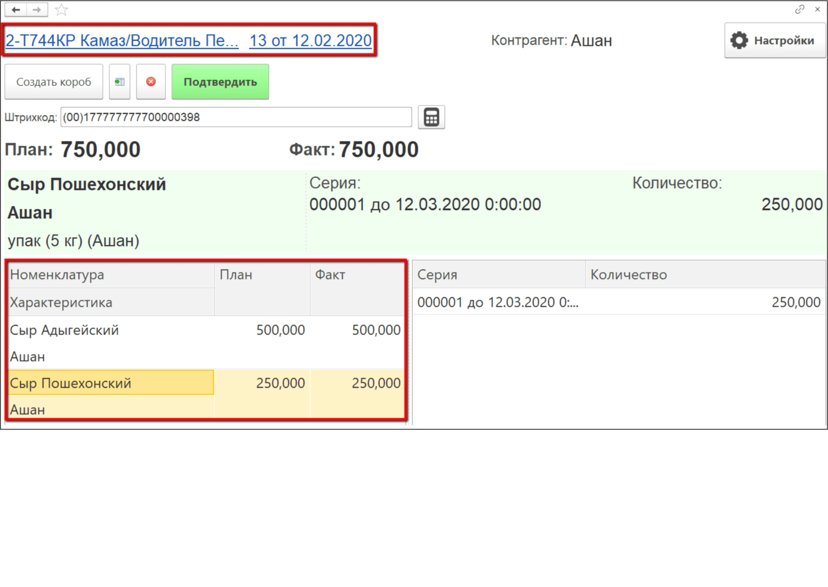
Task: Select the Сыр Адыгейский row
Action: tap(207, 342)
